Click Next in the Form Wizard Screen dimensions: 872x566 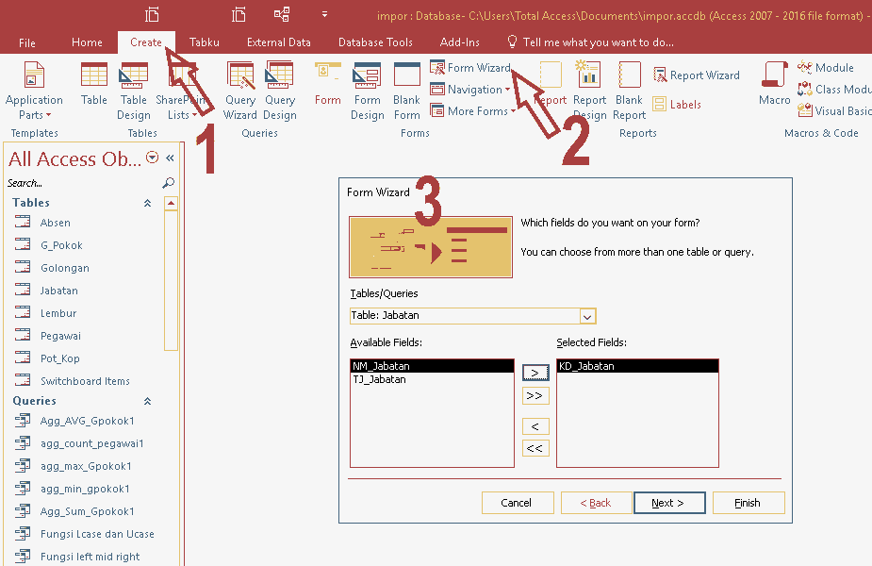tap(669, 503)
